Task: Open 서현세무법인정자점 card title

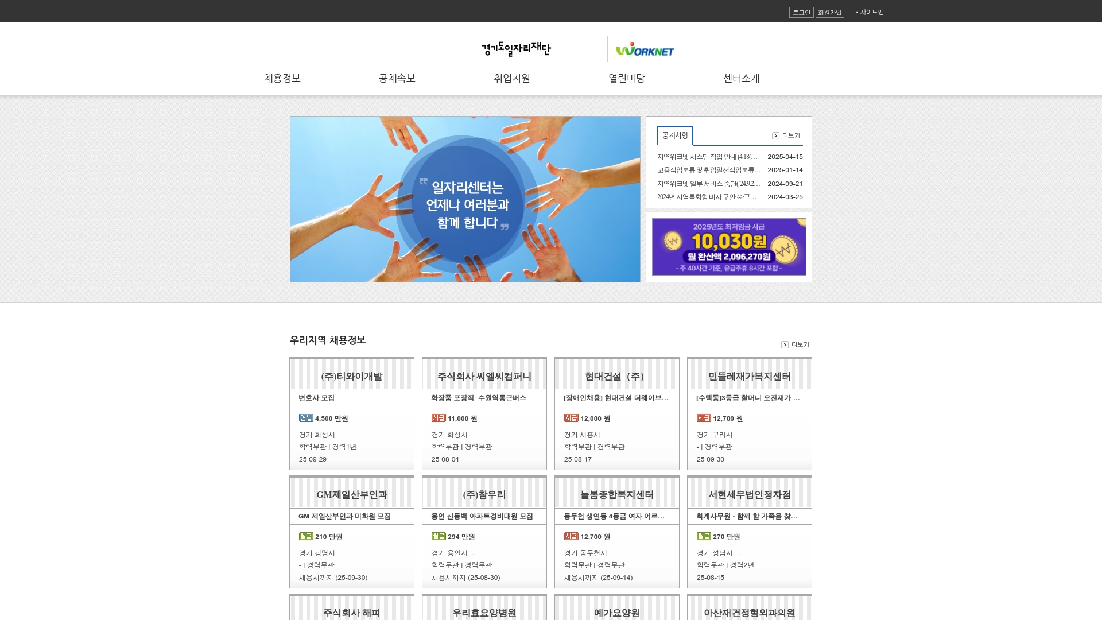Action: coord(750,494)
